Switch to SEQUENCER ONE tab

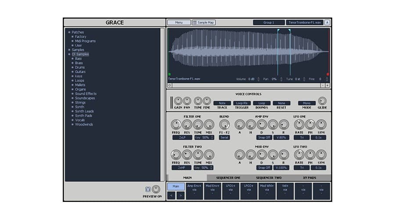tap(228, 177)
